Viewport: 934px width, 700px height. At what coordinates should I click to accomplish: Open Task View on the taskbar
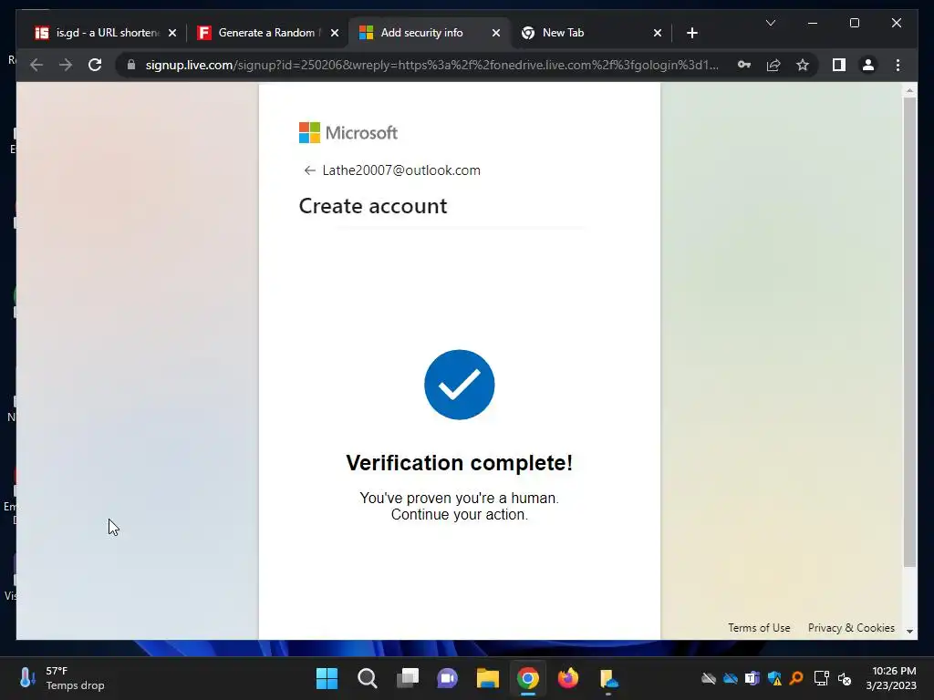click(x=408, y=678)
